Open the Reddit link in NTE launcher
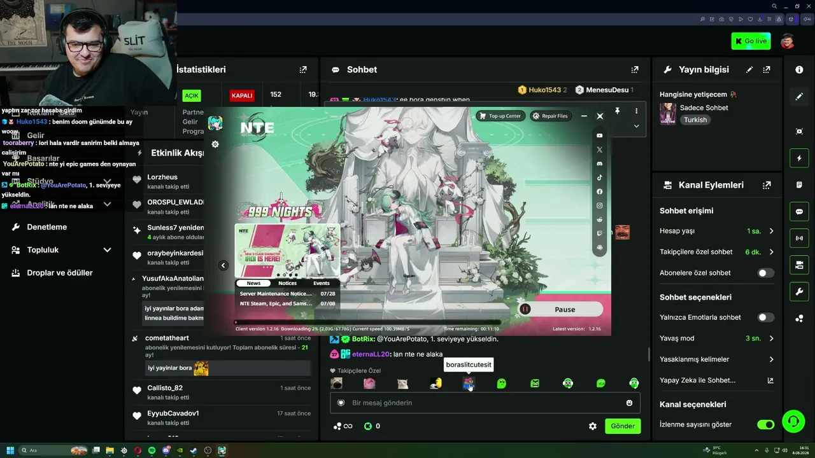This screenshot has height=458, width=815. [x=600, y=219]
